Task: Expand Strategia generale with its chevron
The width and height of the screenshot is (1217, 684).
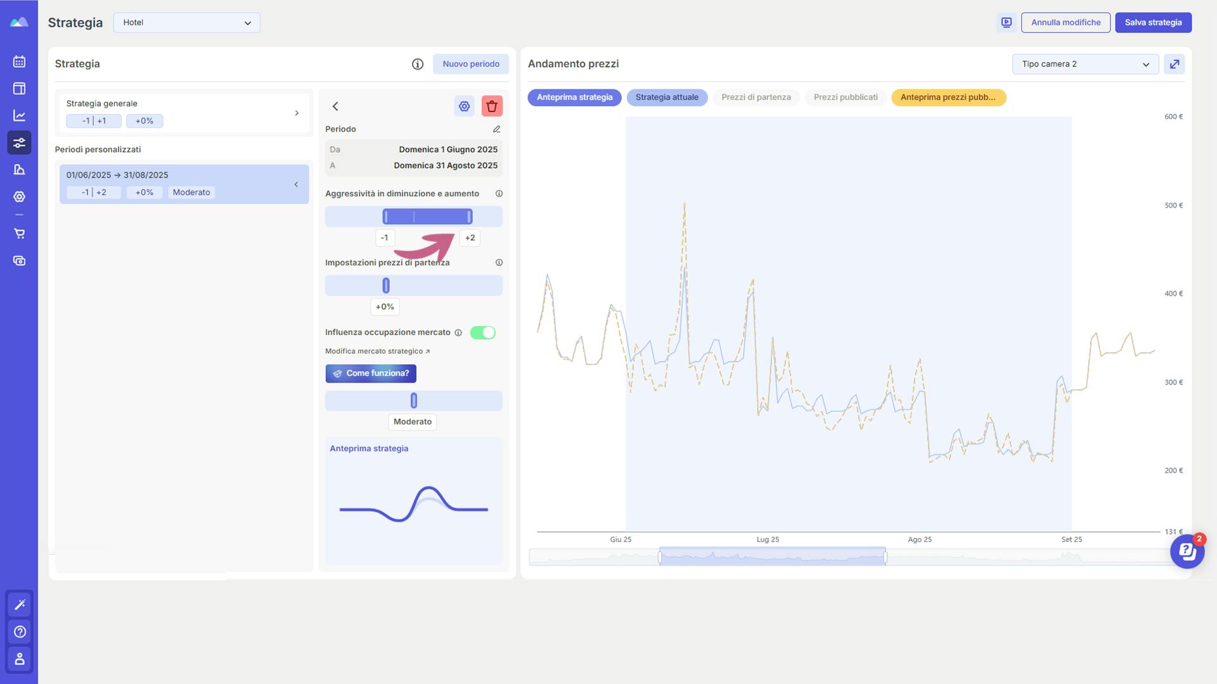Action: (297, 113)
